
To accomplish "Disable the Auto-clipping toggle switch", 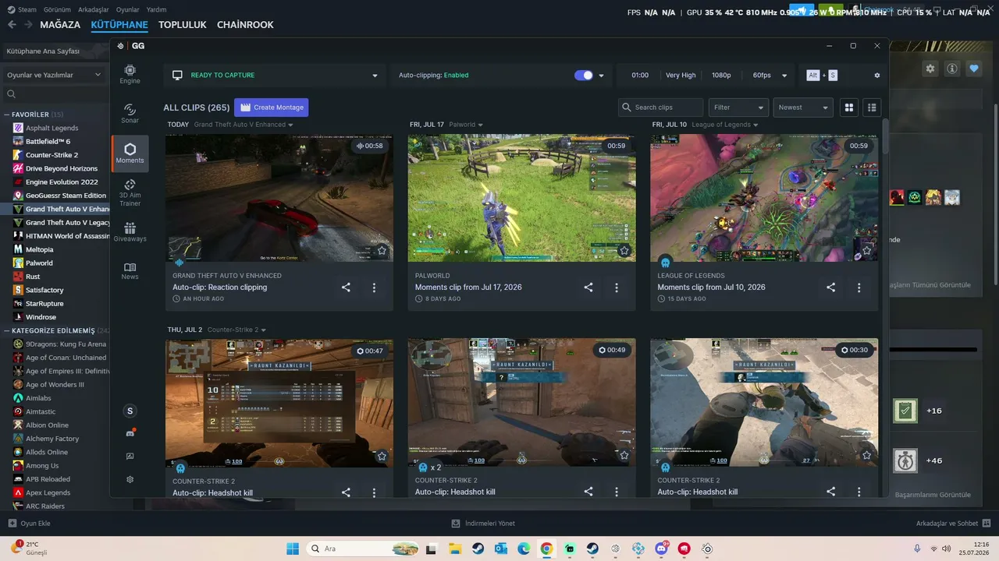I will point(584,76).
